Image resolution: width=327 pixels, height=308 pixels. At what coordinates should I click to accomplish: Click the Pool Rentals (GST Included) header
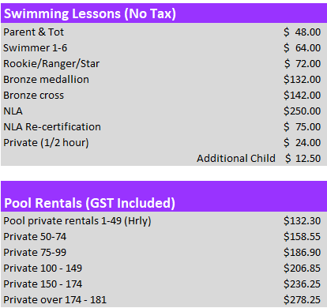coord(89,203)
